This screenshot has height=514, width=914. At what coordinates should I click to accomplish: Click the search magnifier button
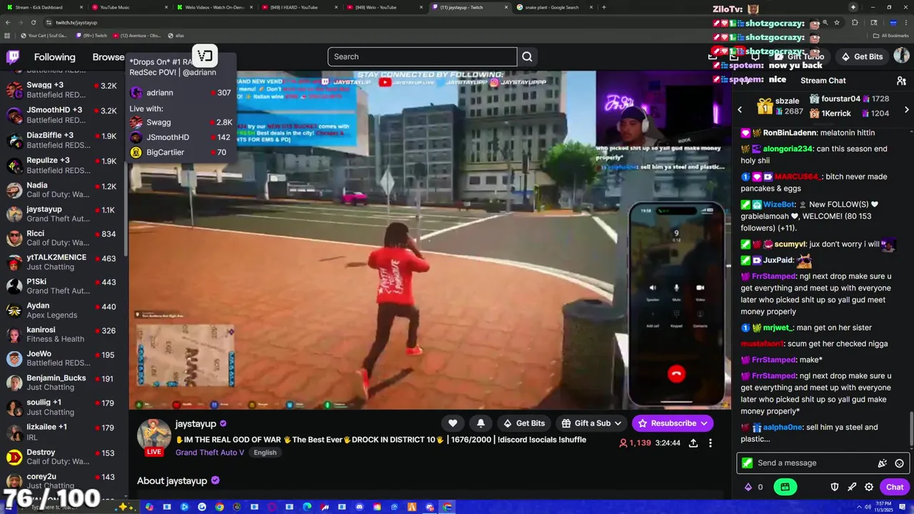pyautogui.click(x=527, y=56)
